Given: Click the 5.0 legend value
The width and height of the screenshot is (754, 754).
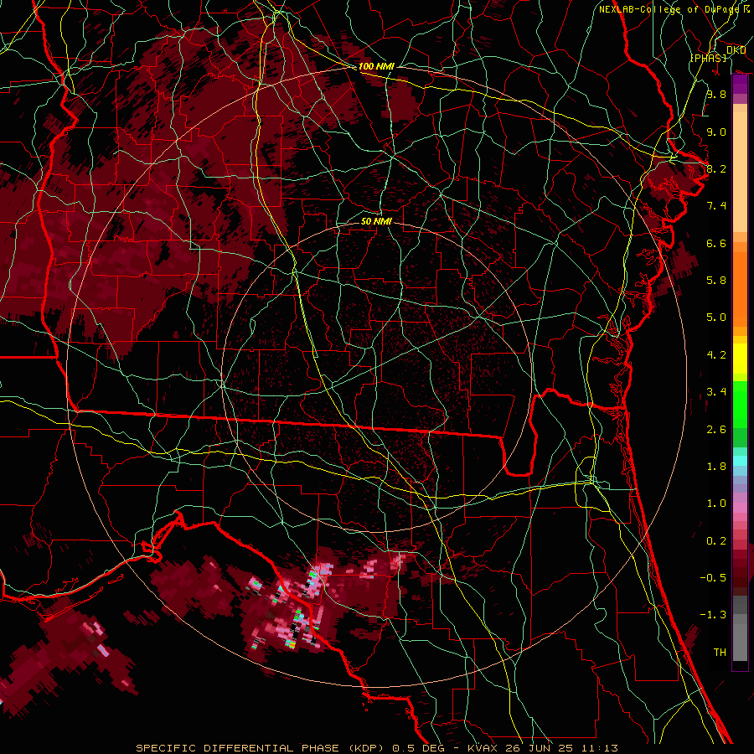Looking at the screenshot, I should [716, 318].
